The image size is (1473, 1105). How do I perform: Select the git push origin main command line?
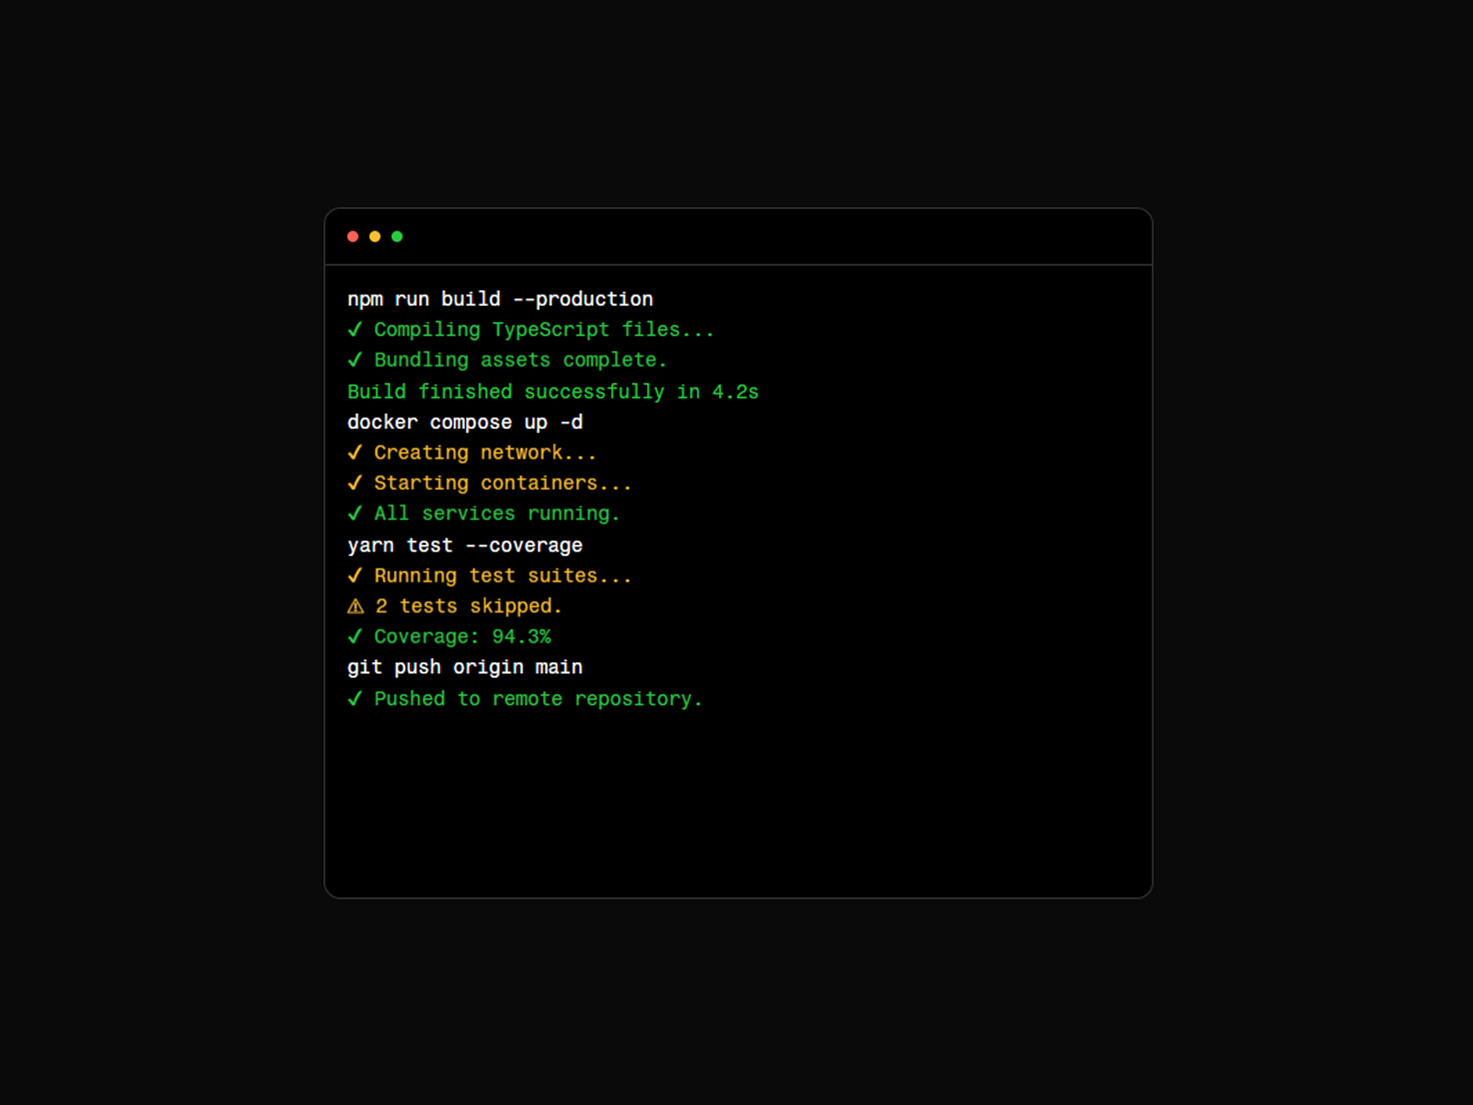click(464, 667)
